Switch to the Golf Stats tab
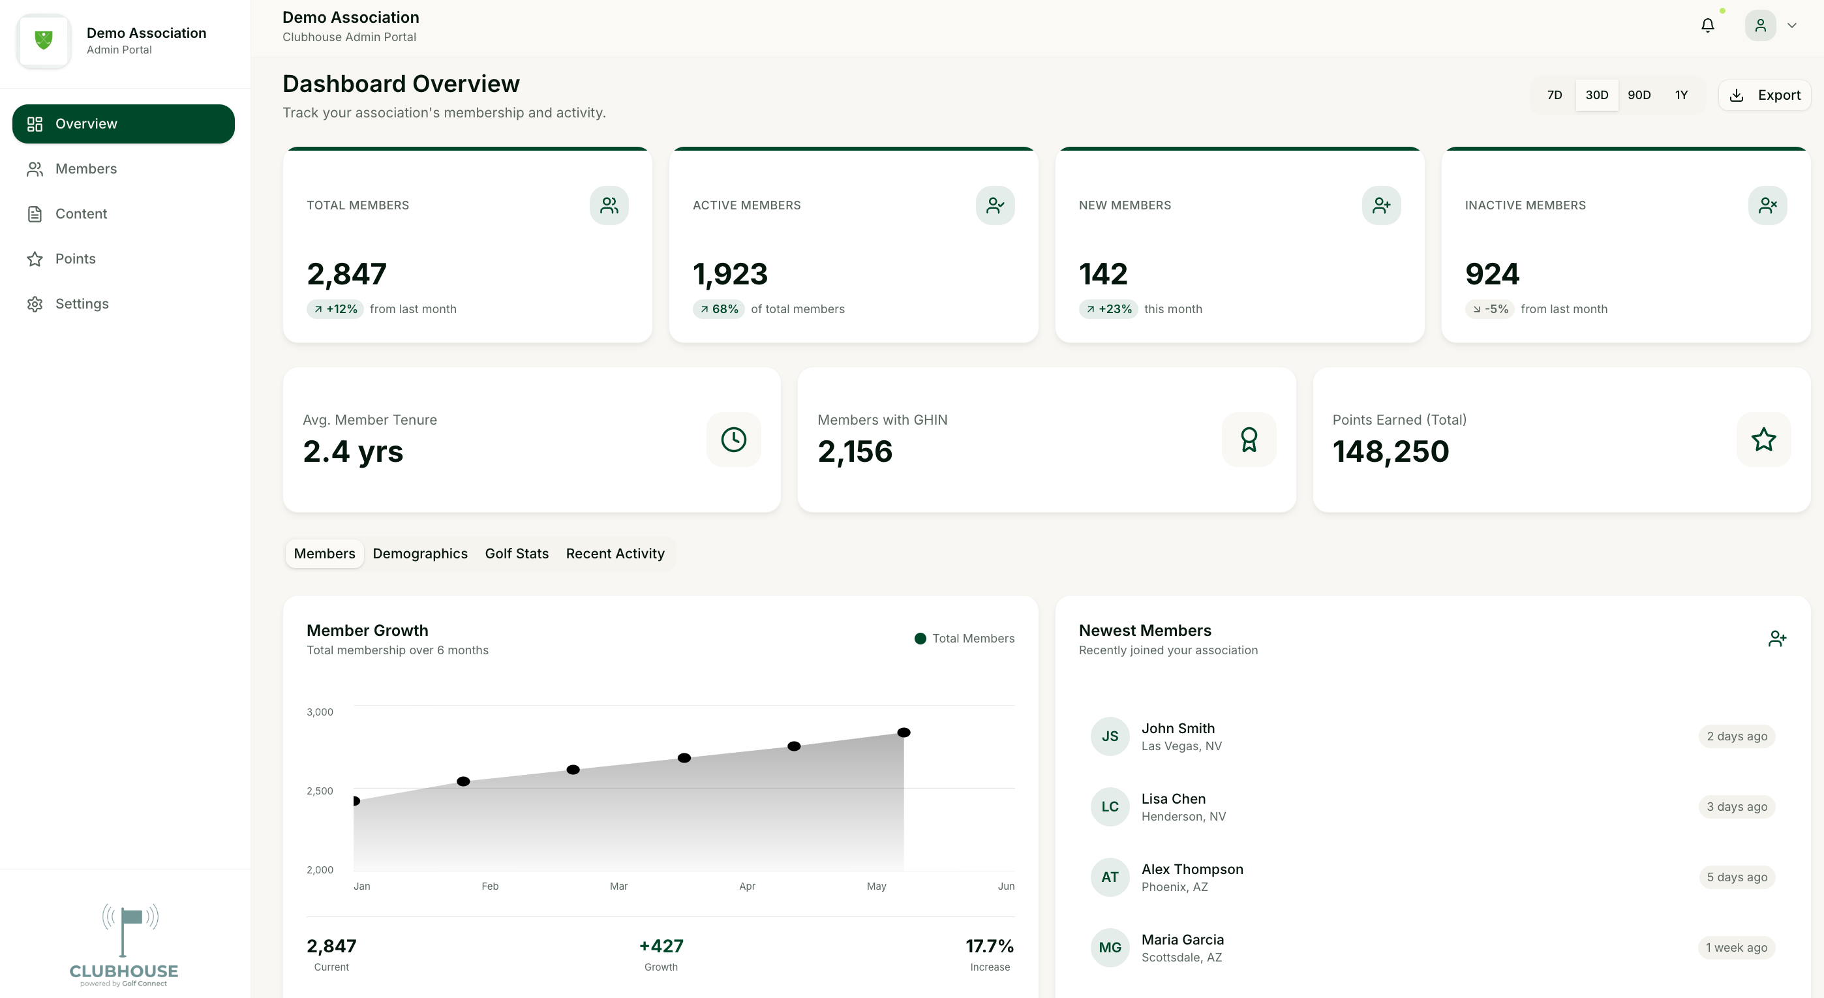This screenshot has height=998, width=1824. pos(516,554)
